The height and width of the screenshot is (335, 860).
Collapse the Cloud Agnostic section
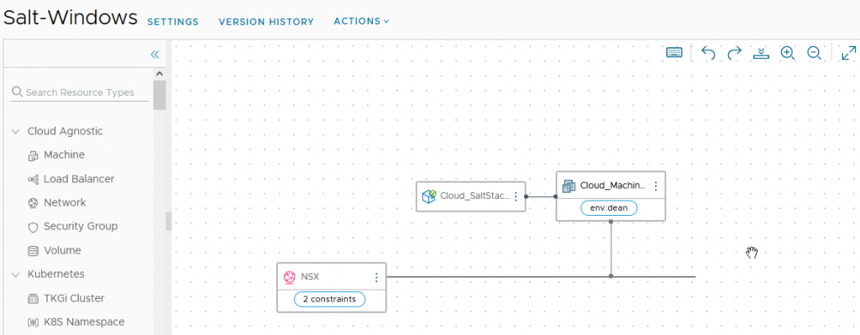coord(14,132)
